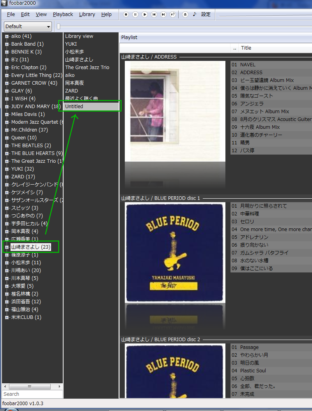Open the Playback menu
Image resolution: width=312 pixels, height=411 pixels.
pos(63,14)
